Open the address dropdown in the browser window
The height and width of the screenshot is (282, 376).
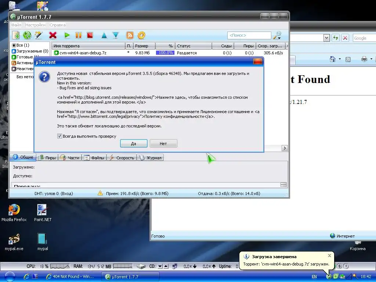[x=326, y=38]
